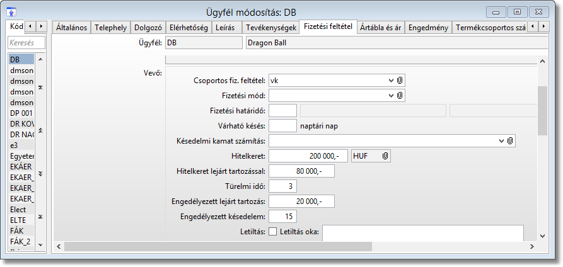Open the Ártábla és ár tab
This screenshot has width=563, height=267.
pos(381,28)
